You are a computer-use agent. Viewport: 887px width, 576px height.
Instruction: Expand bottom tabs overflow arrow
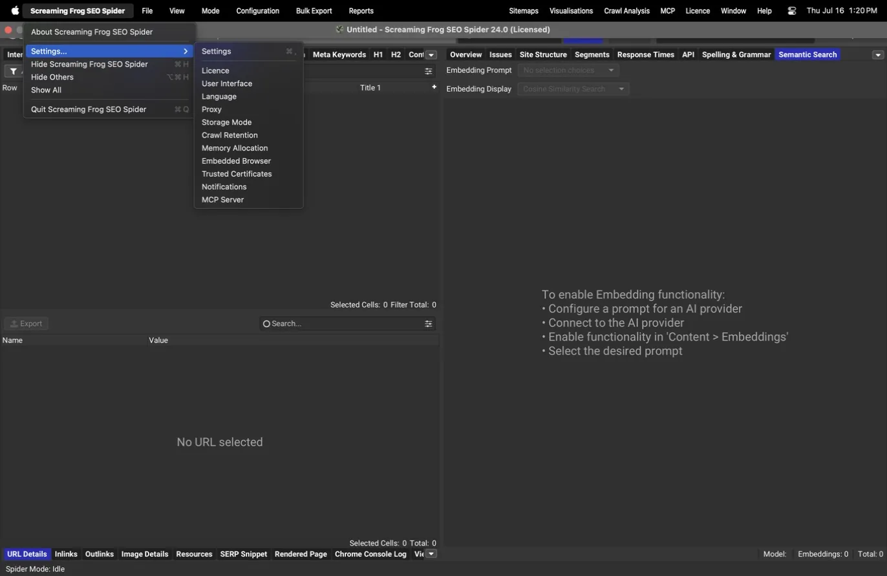coord(431,554)
